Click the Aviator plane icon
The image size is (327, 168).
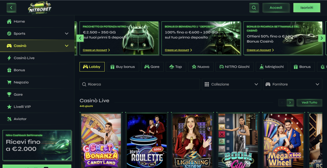[x=9, y=119]
